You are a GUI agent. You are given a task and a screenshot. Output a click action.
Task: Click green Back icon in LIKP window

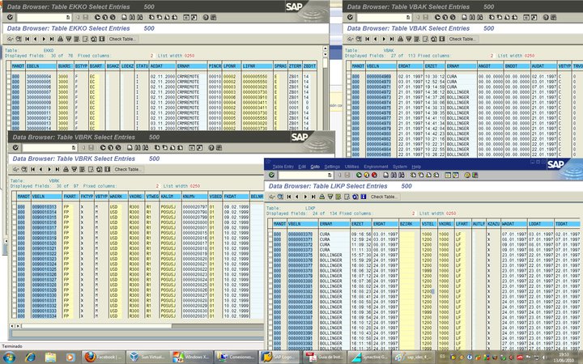359,175
